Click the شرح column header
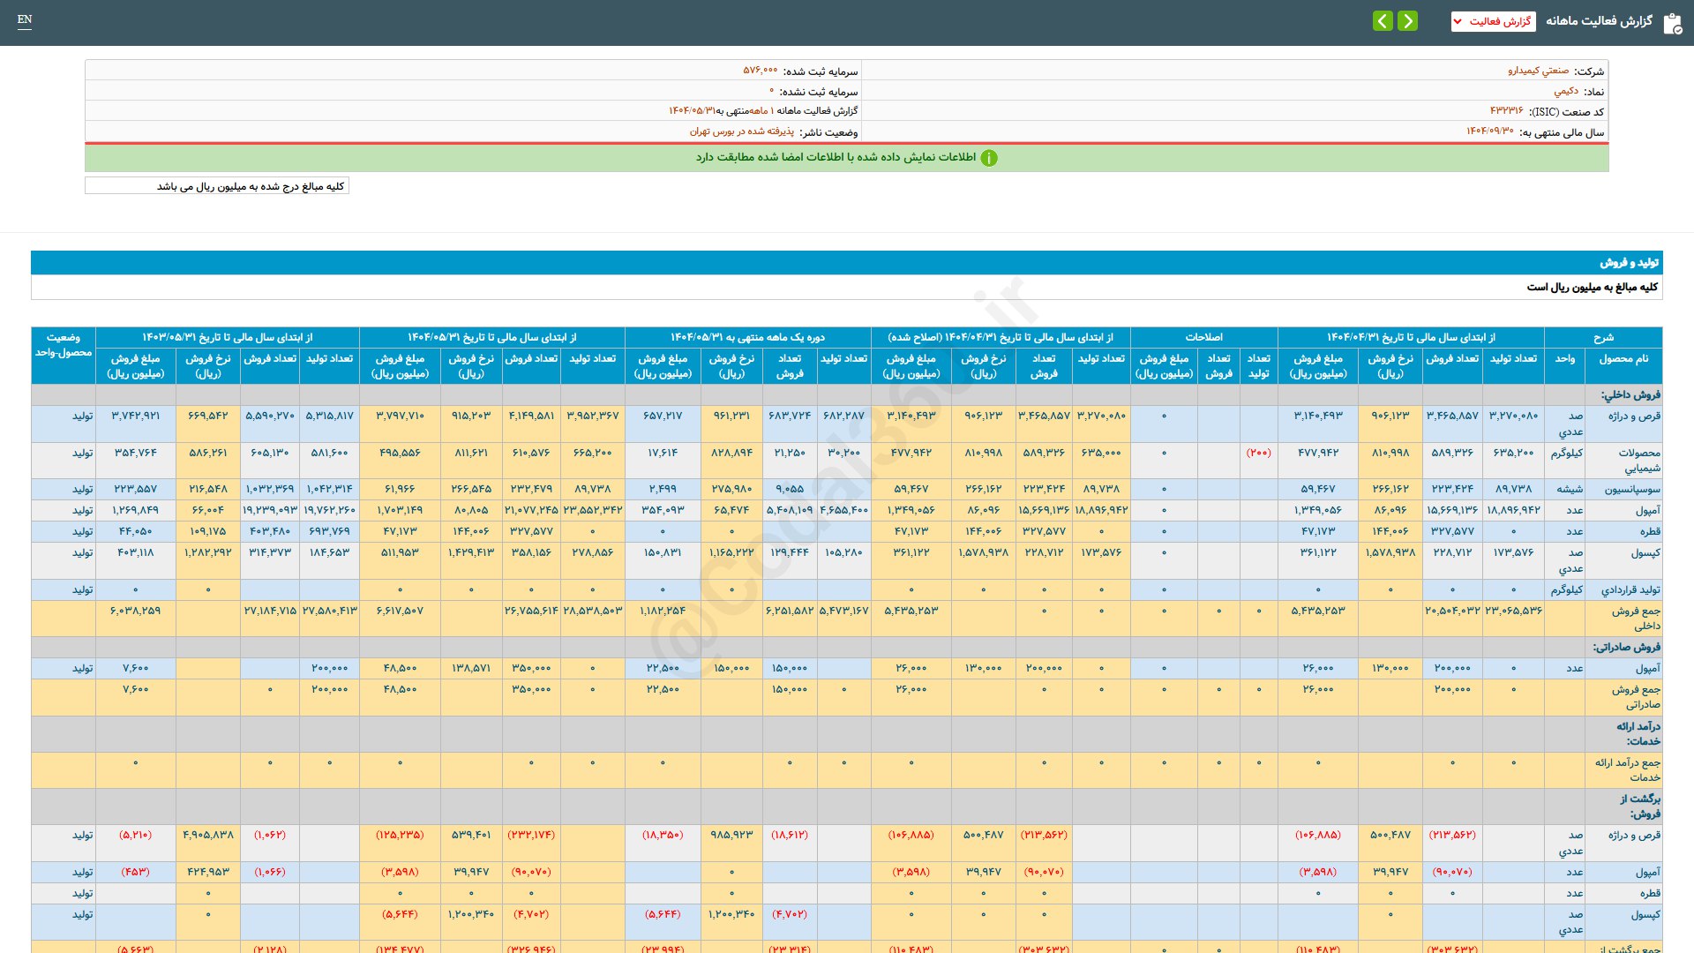 point(1603,337)
